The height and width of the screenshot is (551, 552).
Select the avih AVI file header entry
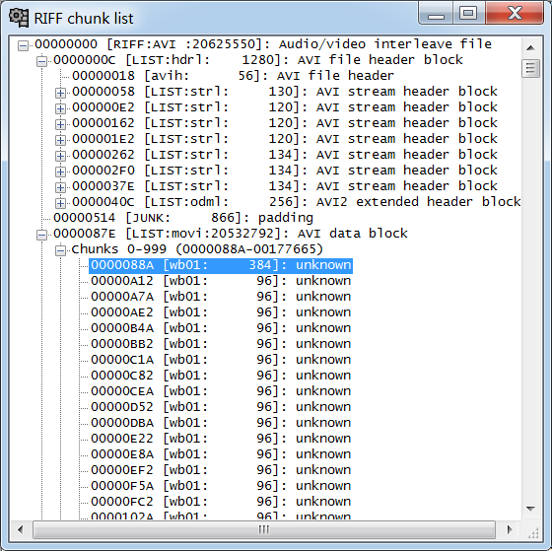click(233, 76)
